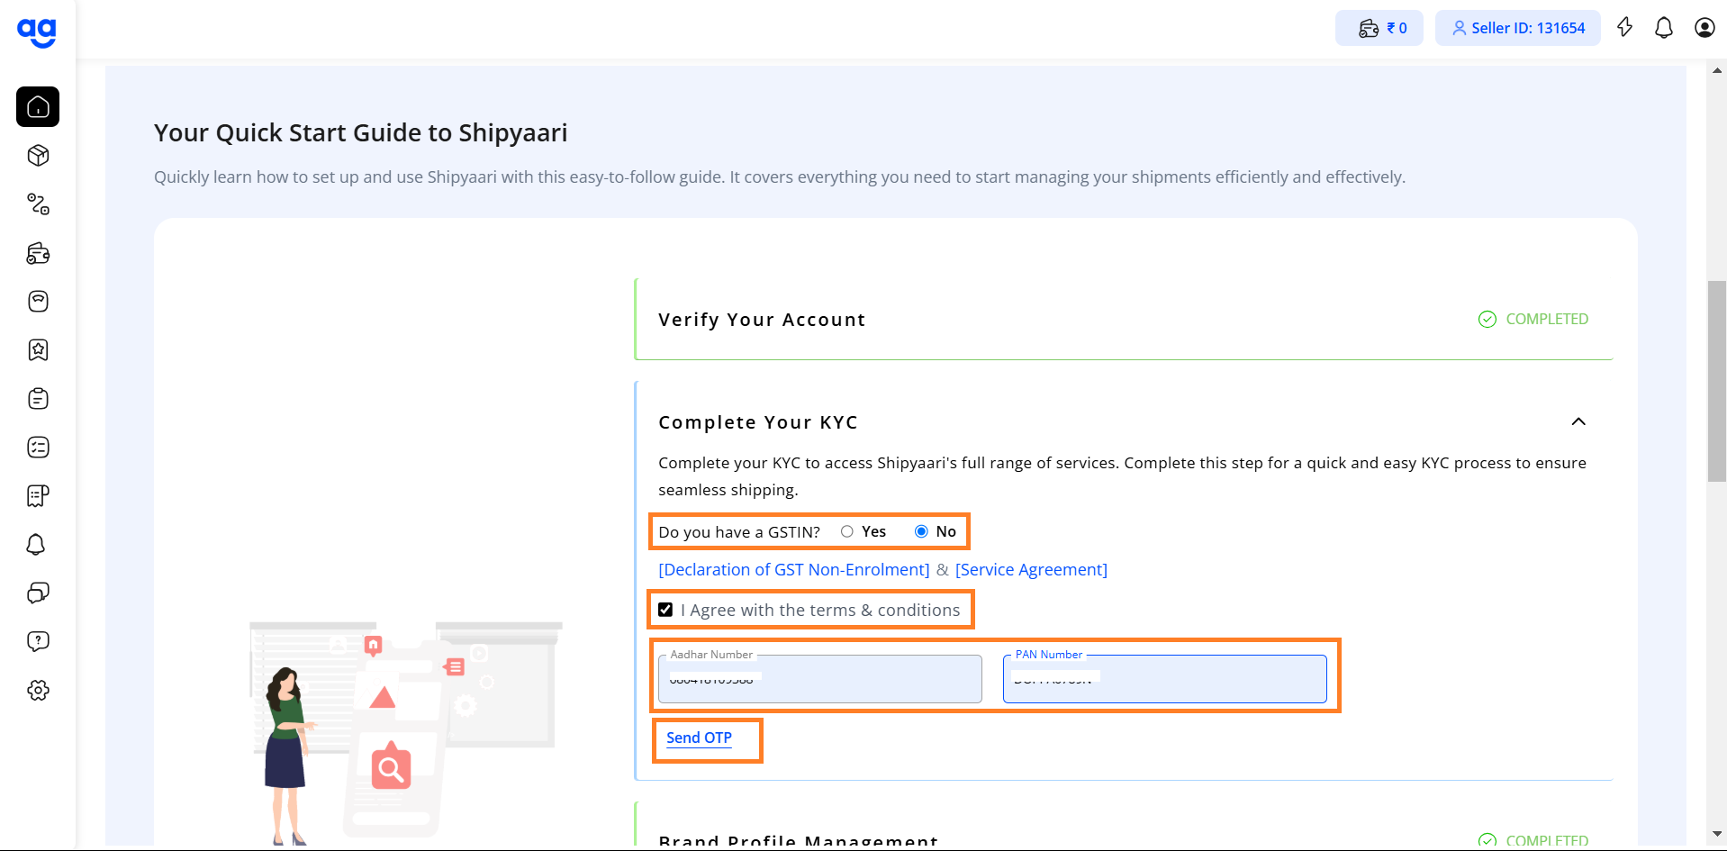Click the scrollbar up arrow
1727x851 pixels.
pos(1716,70)
